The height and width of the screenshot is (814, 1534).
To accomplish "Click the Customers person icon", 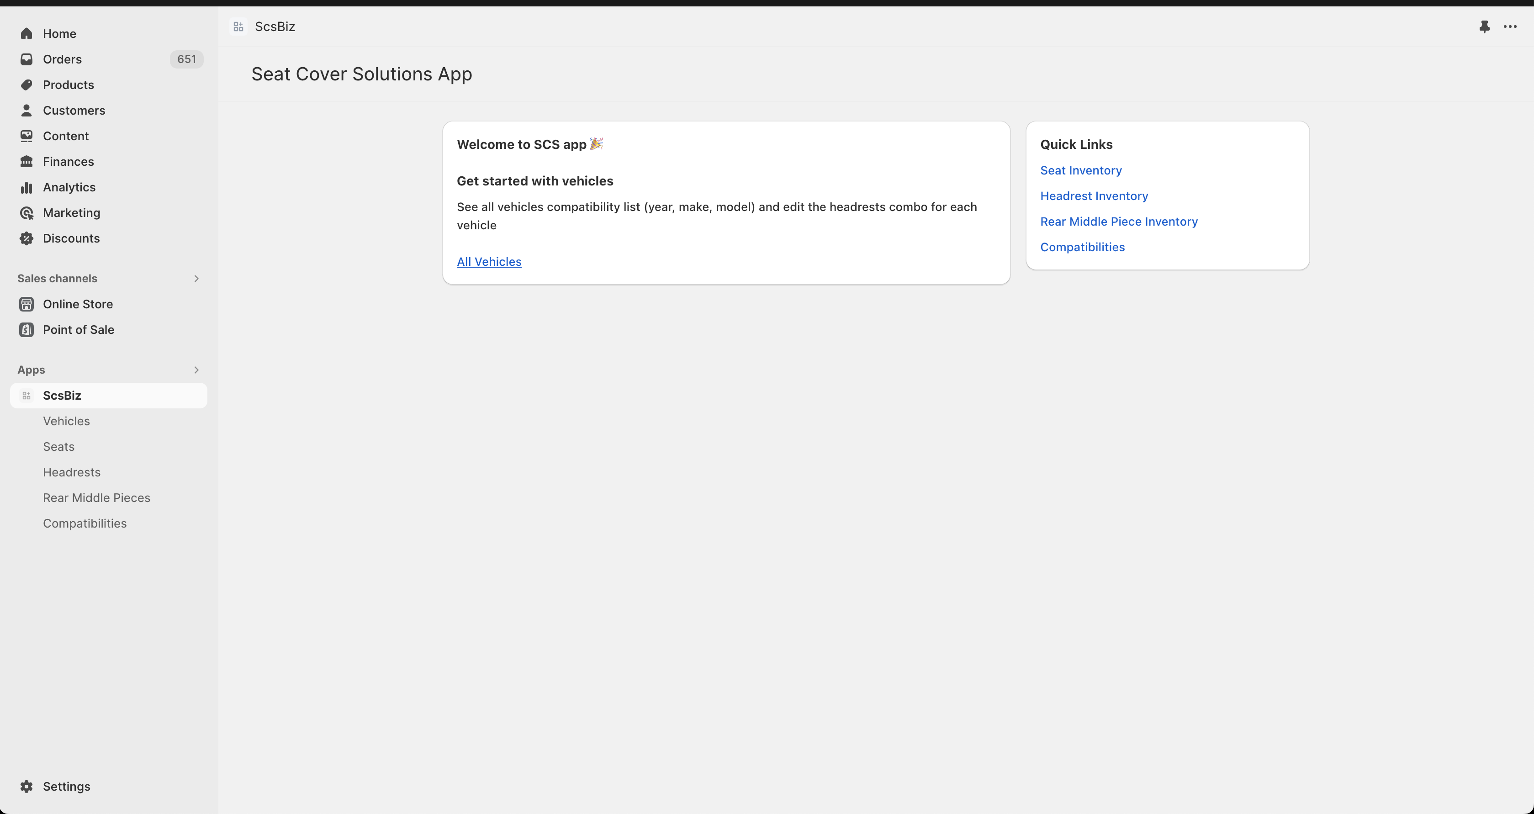I will (26, 111).
